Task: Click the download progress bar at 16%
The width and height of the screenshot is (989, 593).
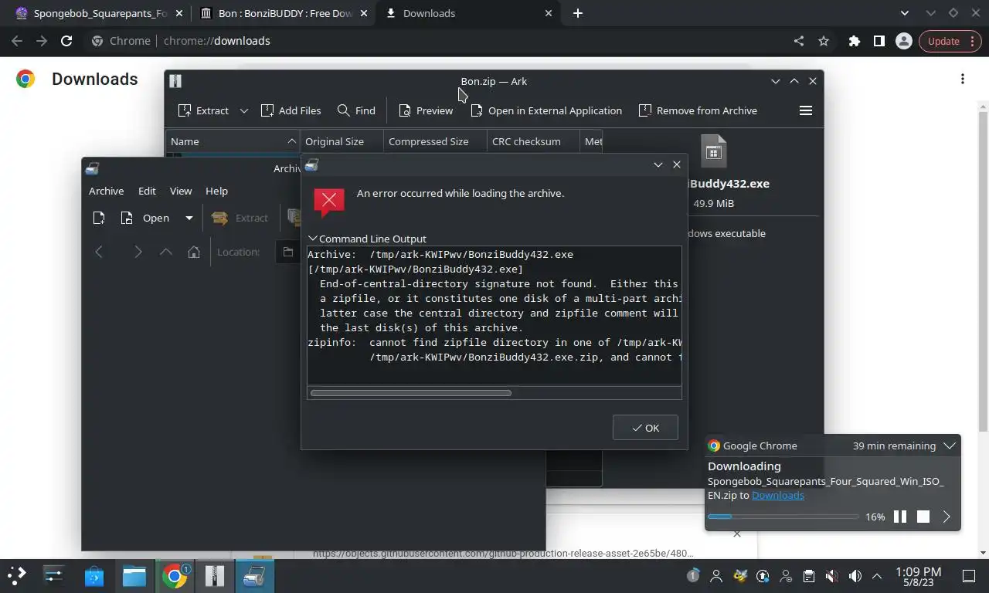Action: (x=783, y=517)
